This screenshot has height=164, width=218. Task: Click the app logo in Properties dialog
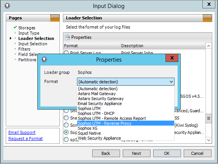tap(44, 59)
